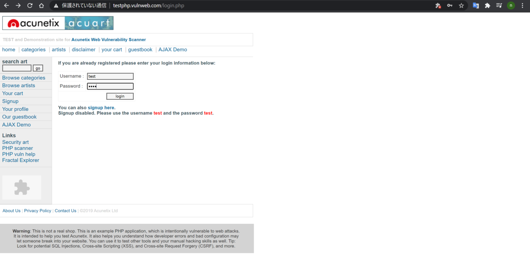
Task: Open the categories navigation item
Action: point(34,50)
